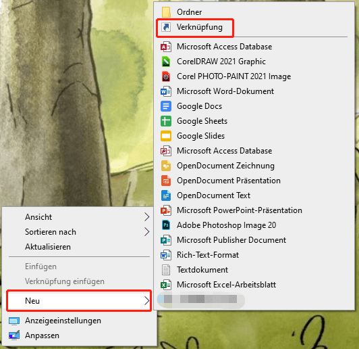Click the yellow Google Slides icon
This screenshot has width=359, height=349.
point(166,136)
